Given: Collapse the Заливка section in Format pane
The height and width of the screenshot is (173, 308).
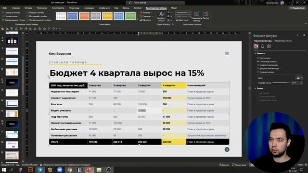Looking at the screenshot, I should click(255, 53).
